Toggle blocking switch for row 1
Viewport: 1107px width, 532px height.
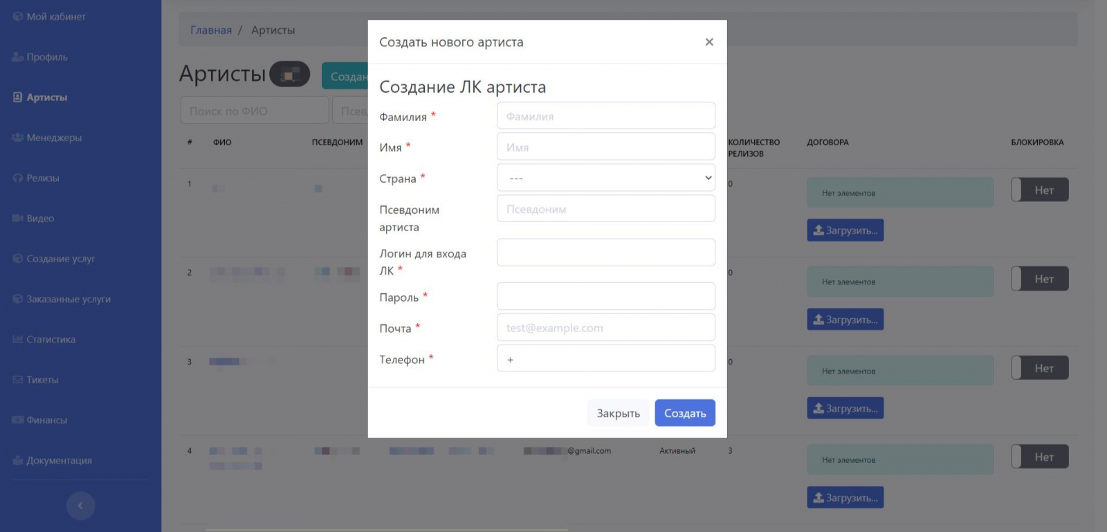tap(1040, 190)
